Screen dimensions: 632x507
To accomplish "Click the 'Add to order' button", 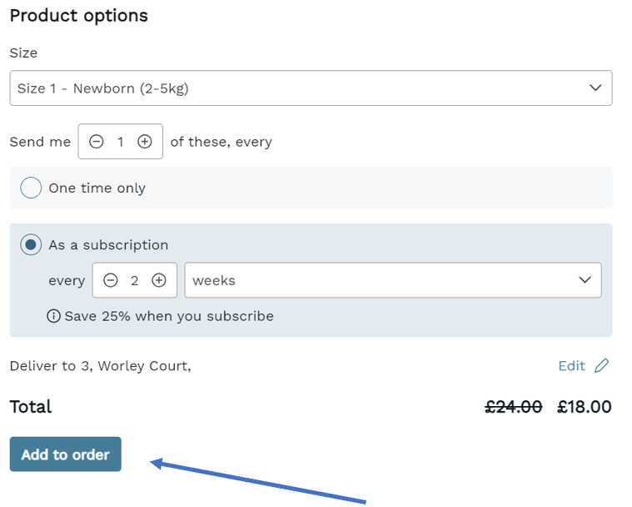I will tap(65, 454).
